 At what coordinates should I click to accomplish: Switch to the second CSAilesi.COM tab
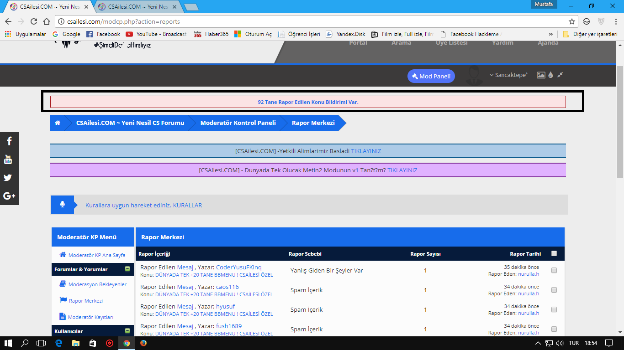[138, 7]
